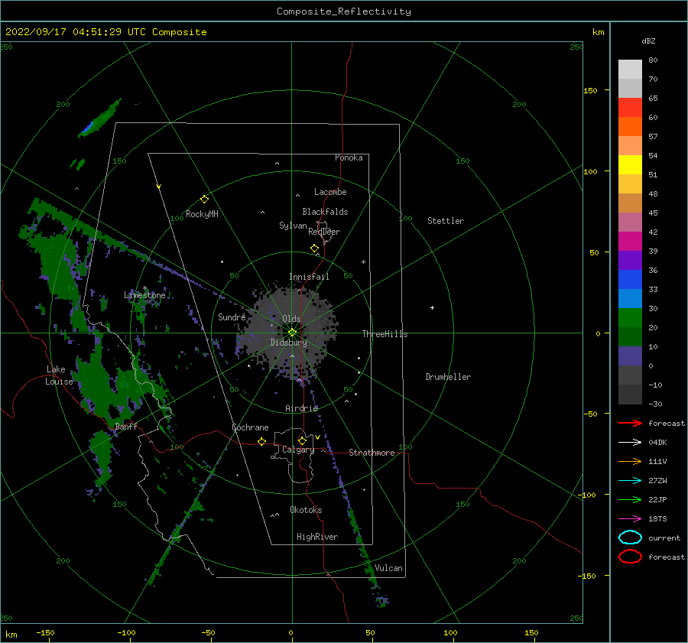Click the dBZ scale heading
688x643 pixels.
[x=648, y=41]
